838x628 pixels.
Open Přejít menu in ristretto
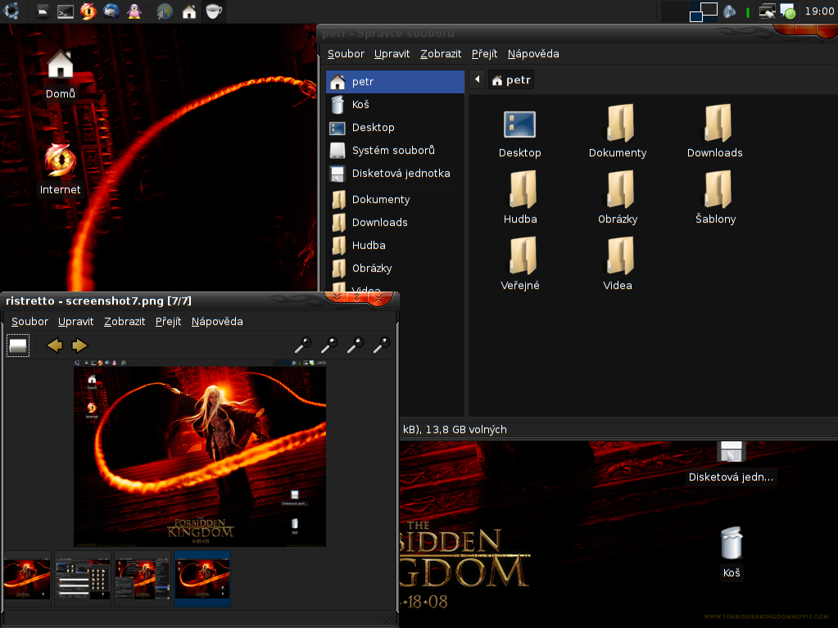point(169,322)
